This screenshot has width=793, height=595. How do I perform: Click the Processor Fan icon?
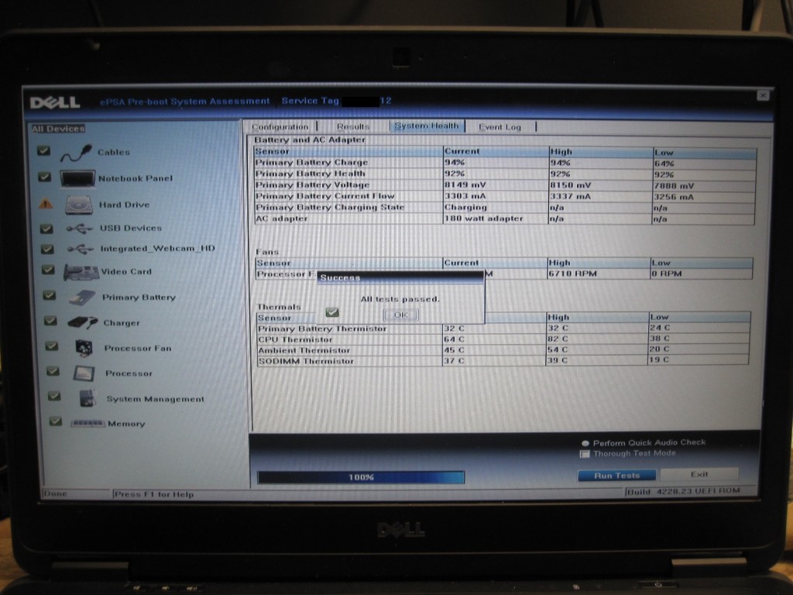pos(84,348)
